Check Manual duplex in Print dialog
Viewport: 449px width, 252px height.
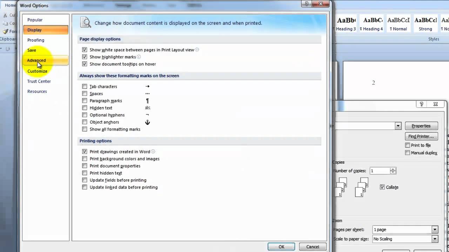408,153
